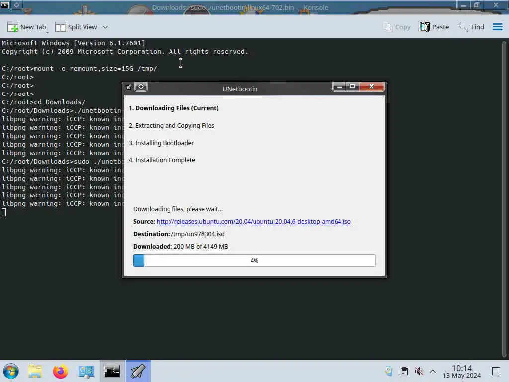Open the clipboard tray icon
The image size is (509, 382).
click(404, 371)
